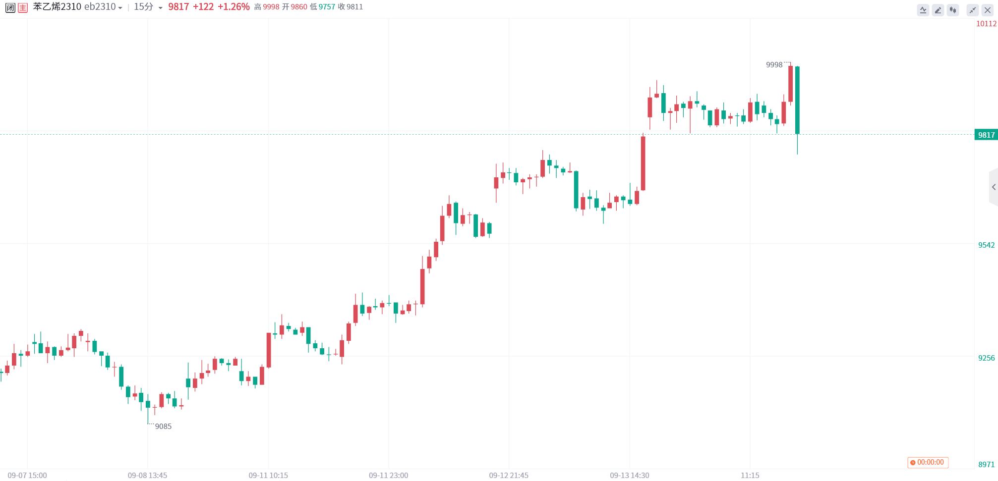Open the indicator line tool
This screenshot has height=481, width=998.
point(923,10)
